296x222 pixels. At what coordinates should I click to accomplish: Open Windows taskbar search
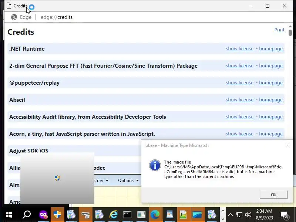tap(27, 215)
